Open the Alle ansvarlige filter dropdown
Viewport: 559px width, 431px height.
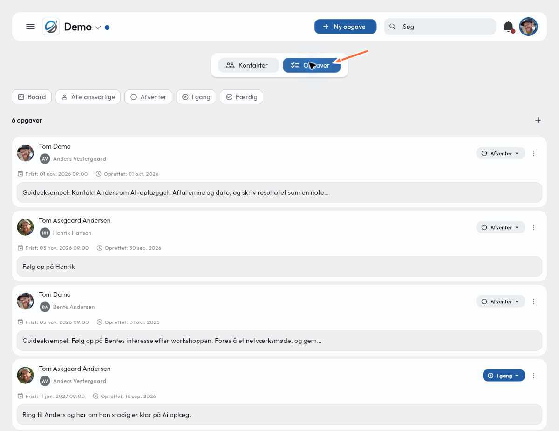88,97
